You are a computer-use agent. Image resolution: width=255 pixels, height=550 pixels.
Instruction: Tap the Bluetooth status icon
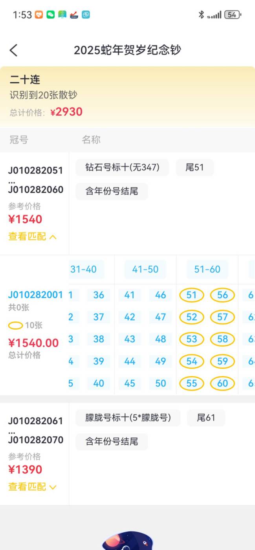(201, 15)
